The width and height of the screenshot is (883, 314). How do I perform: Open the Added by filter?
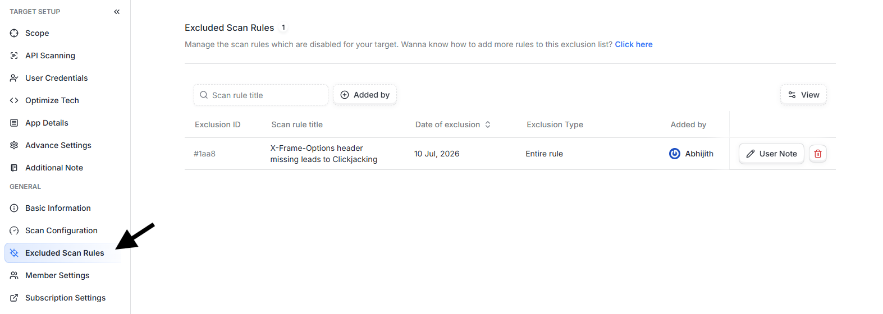(365, 95)
